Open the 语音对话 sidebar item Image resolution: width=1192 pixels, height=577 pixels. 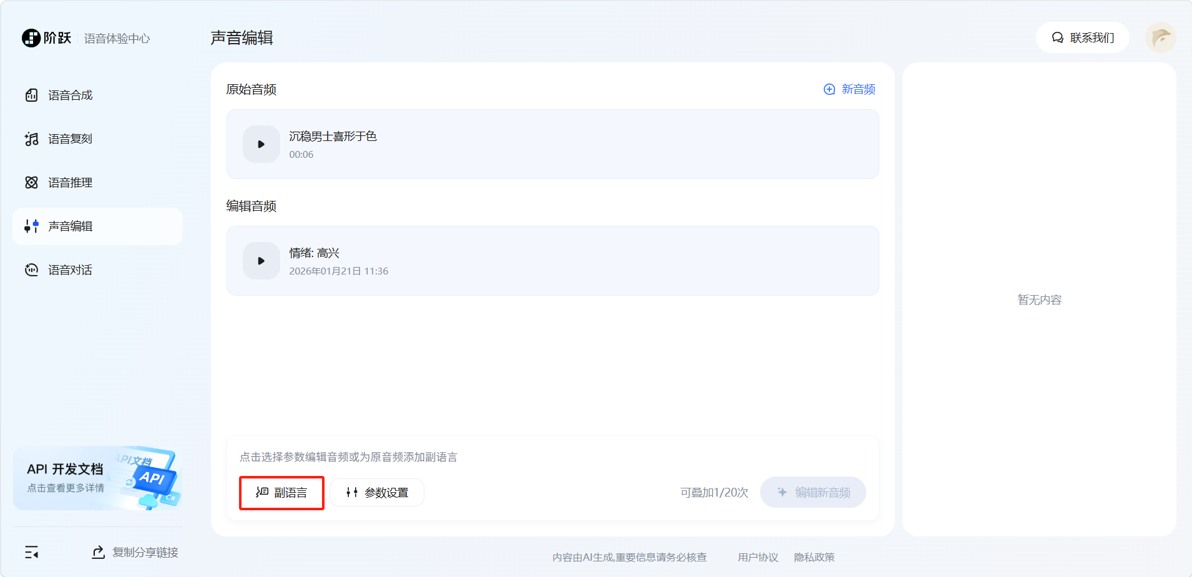click(70, 270)
